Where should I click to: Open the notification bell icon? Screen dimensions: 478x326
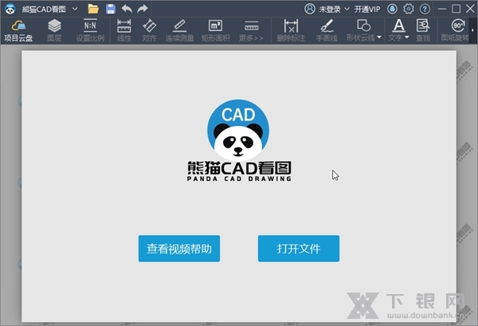pyautogui.click(x=392, y=9)
